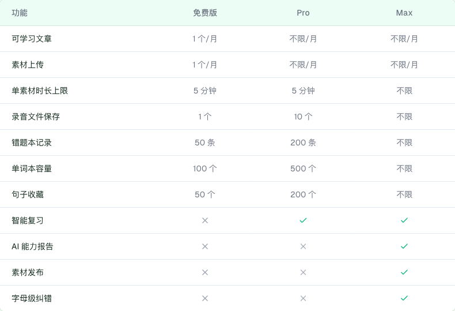This screenshot has height=311, width=455.
Task: Click the checkmark for 智能复习 under Max
Action: click(x=404, y=220)
